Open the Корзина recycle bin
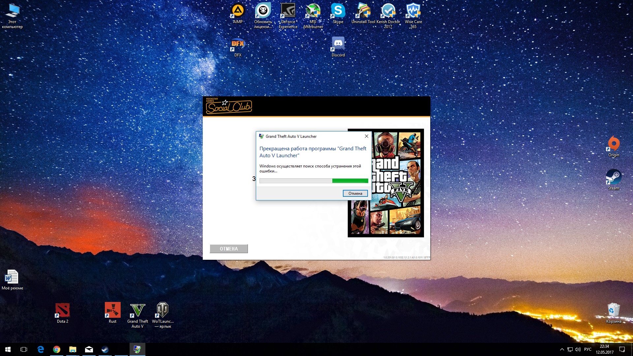Screen dimensions: 633x356 (614, 311)
